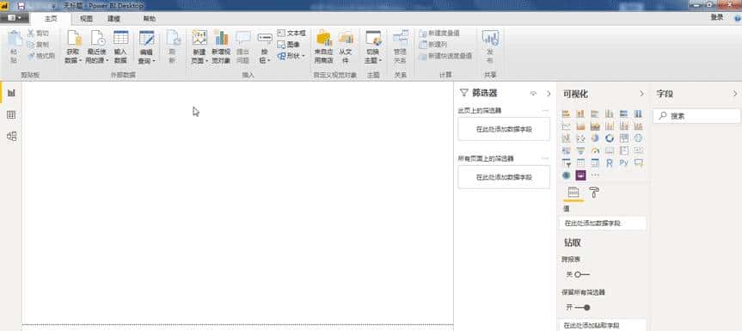Click the 搜索 field in Fields pane

pos(696,115)
